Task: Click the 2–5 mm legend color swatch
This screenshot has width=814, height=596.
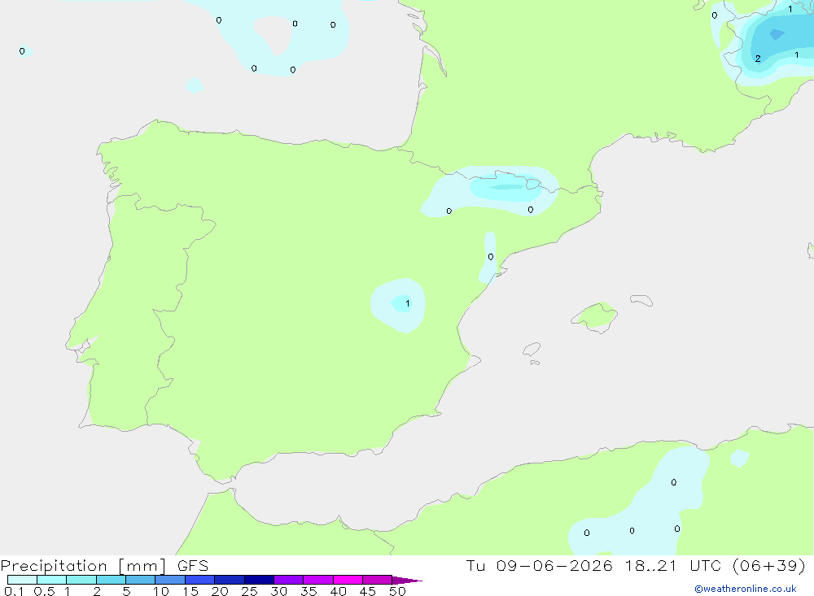Action: pyautogui.click(x=111, y=580)
